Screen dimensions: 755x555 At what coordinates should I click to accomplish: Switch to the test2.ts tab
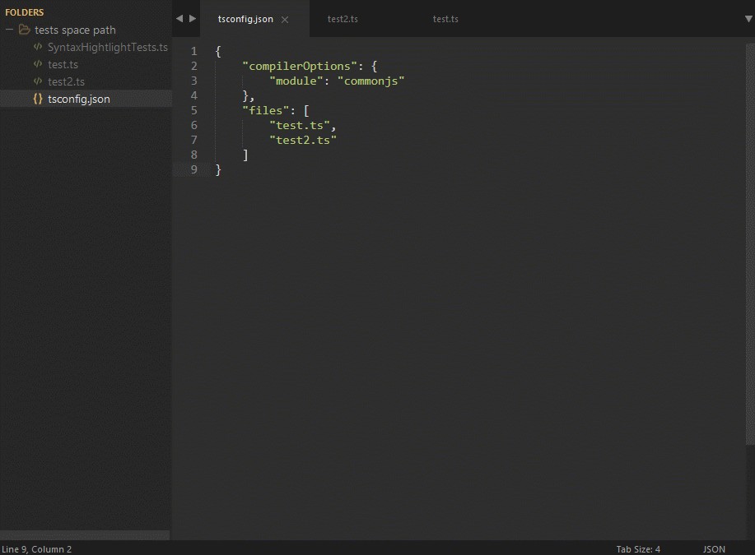click(x=343, y=19)
